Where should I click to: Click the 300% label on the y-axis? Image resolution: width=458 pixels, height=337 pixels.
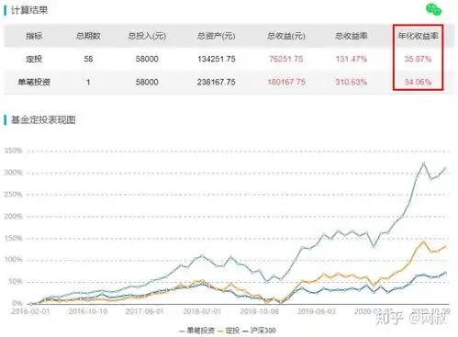(x=14, y=173)
